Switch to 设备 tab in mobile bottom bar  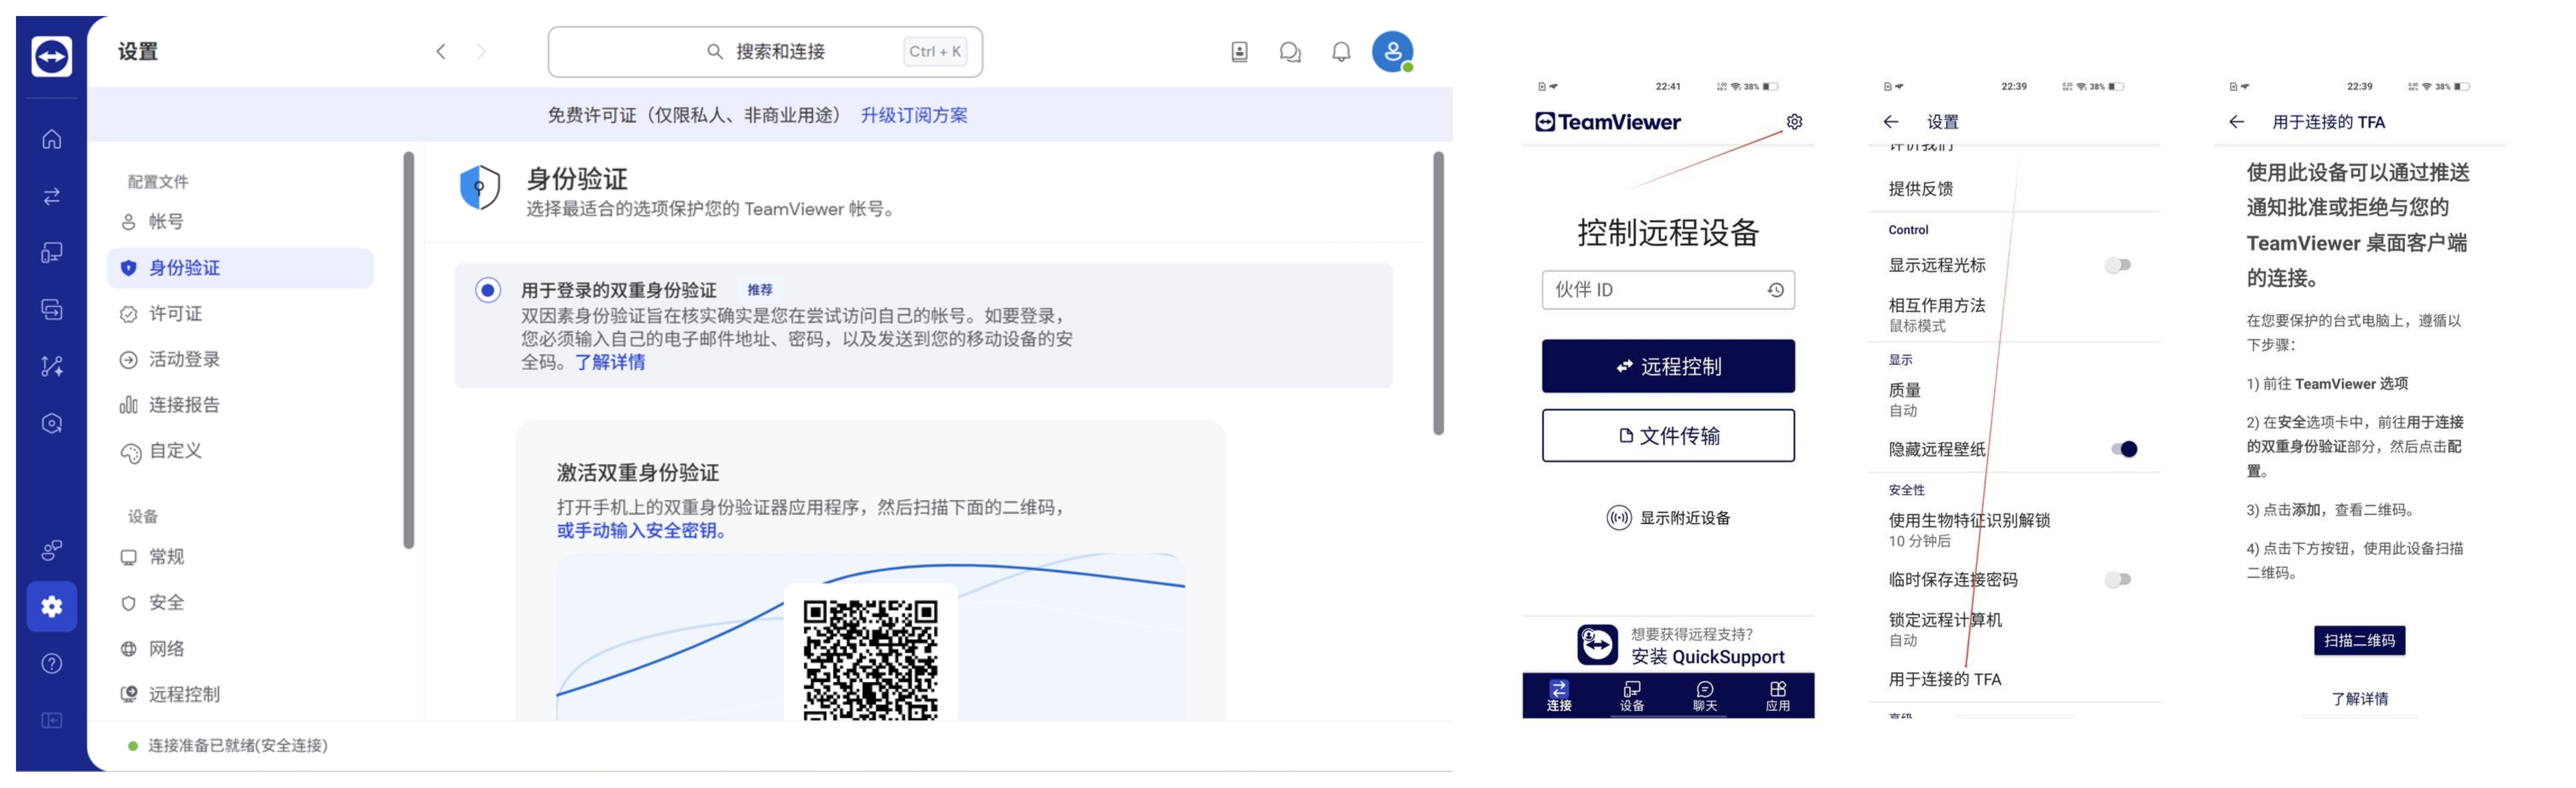1632,696
